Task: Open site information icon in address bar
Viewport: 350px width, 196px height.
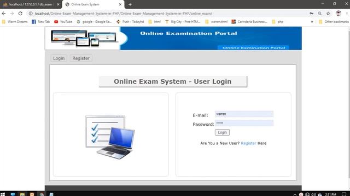Action: click(x=31, y=14)
